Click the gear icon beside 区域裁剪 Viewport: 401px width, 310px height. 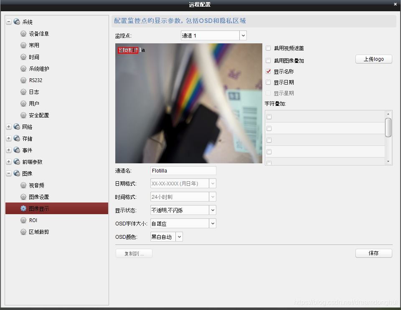coord(23,232)
